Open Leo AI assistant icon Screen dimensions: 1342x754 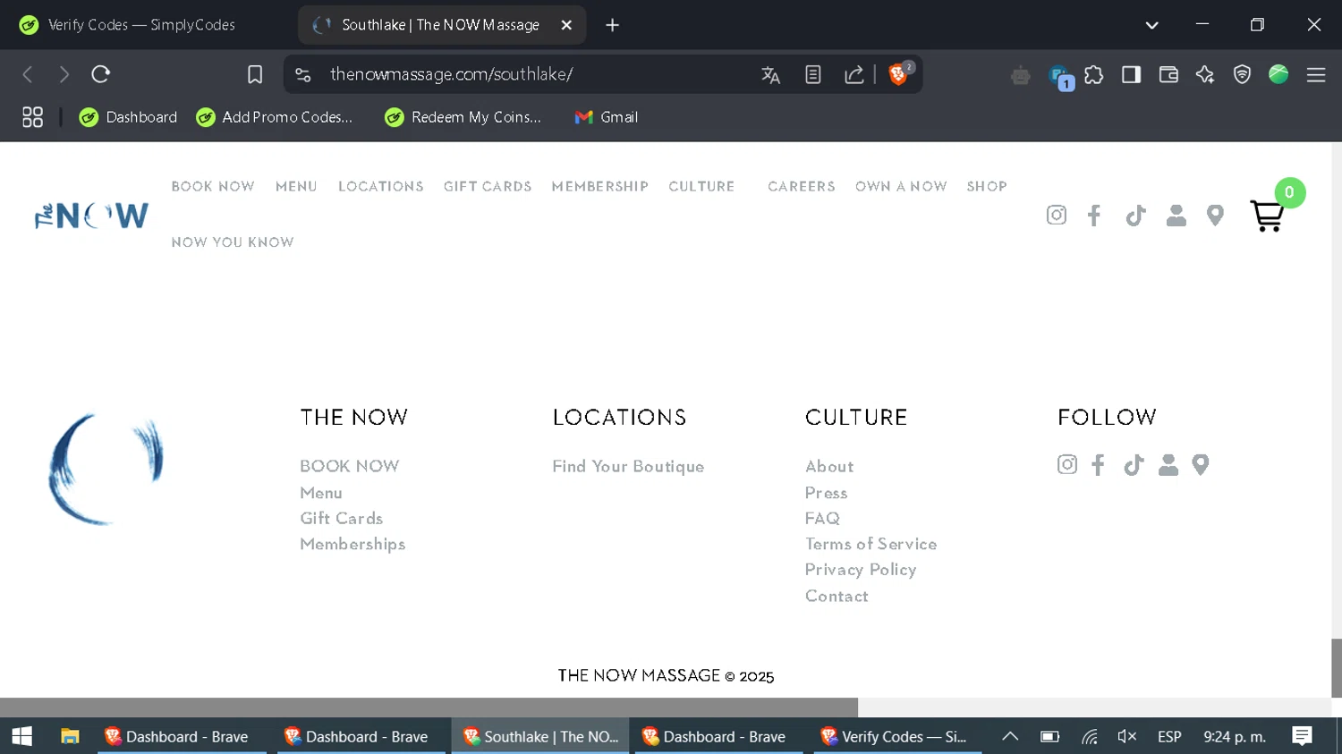(1205, 75)
